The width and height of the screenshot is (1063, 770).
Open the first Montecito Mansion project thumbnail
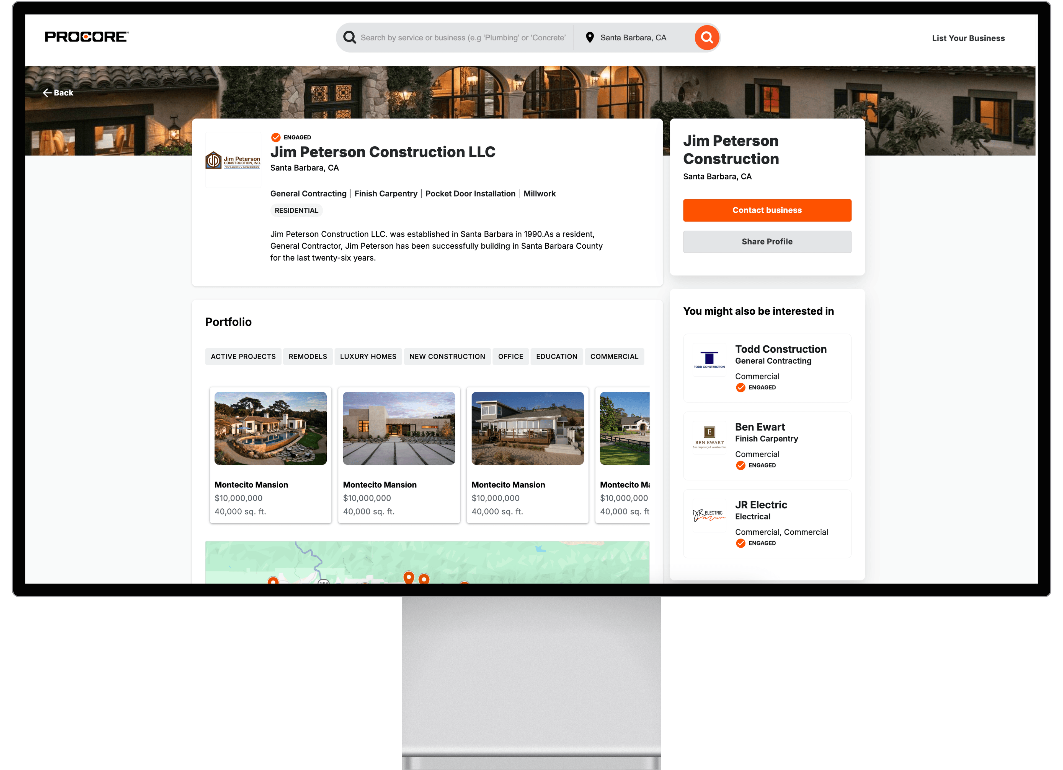tap(271, 428)
